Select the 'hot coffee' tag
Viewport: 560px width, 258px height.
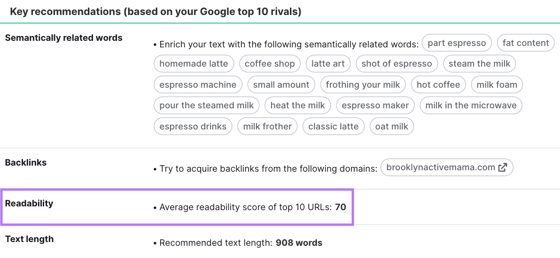point(438,85)
